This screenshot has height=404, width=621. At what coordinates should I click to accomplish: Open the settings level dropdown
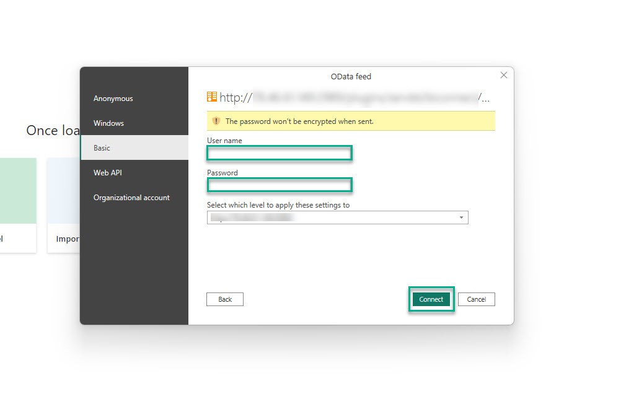(337, 217)
